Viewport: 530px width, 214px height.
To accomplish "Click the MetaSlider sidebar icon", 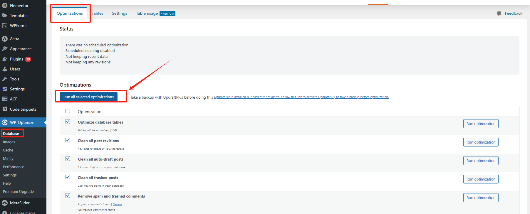I will [x=5, y=203].
